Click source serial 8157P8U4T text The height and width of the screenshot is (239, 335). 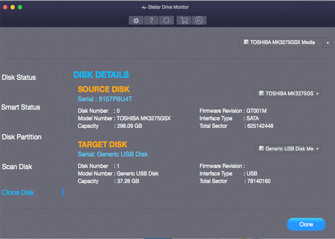click(115, 99)
